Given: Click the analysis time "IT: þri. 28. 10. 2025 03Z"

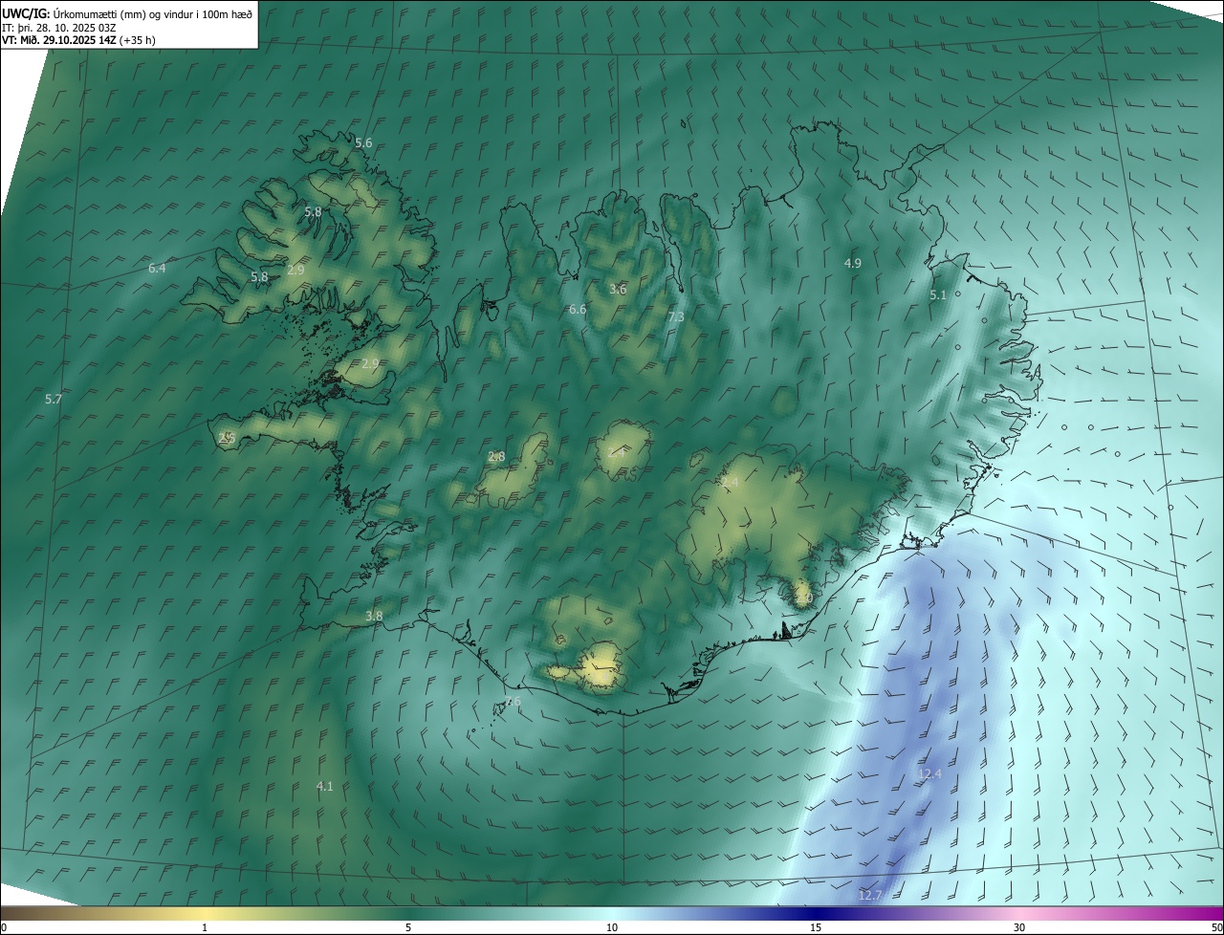Looking at the screenshot, I should (59, 27).
